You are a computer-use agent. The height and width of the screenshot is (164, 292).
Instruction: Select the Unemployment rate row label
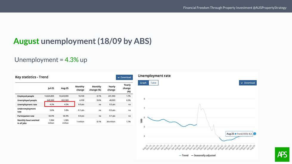pos(27,104)
